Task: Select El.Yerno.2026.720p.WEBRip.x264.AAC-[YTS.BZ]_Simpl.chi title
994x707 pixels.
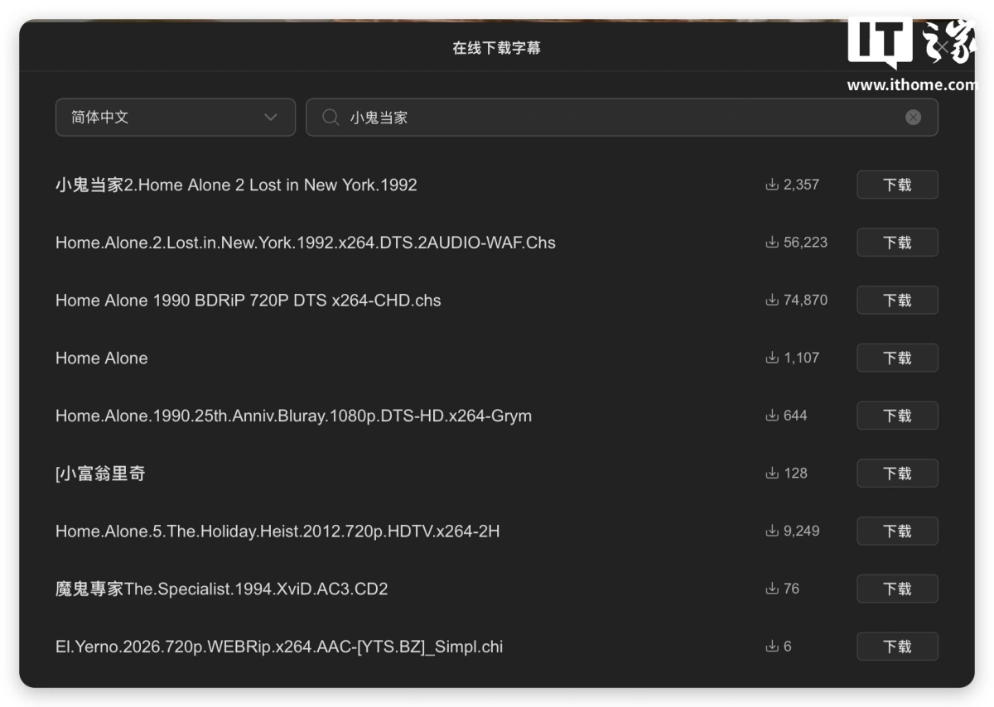Action: (279, 647)
